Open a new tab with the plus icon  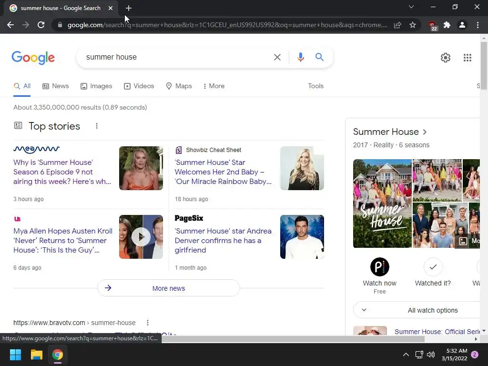[x=129, y=8]
